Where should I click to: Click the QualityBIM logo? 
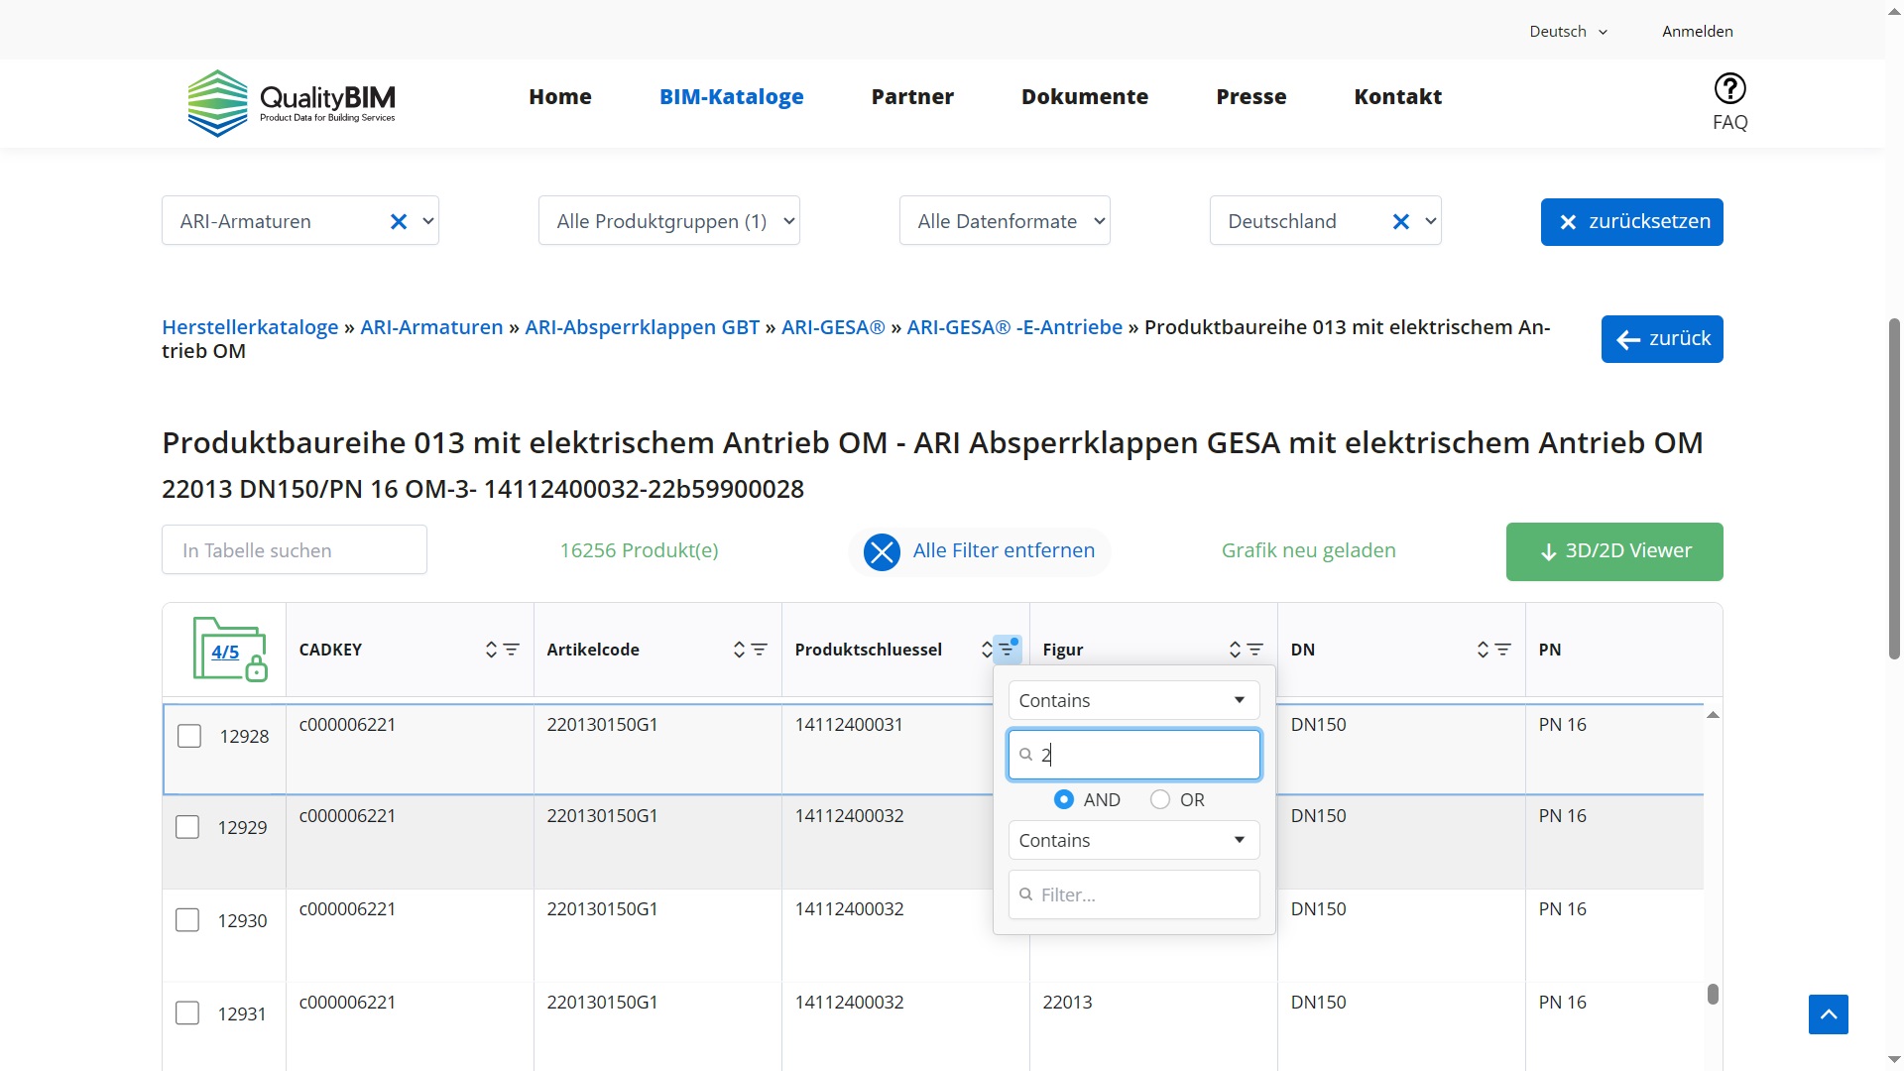pos(292,103)
